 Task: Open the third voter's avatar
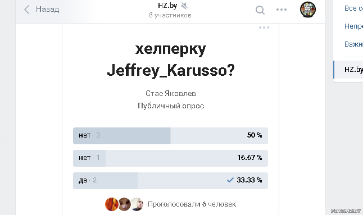(x=137, y=204)
